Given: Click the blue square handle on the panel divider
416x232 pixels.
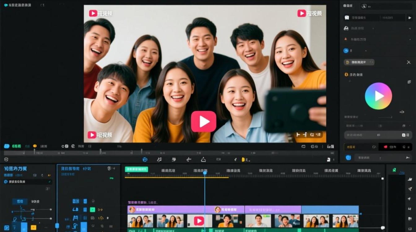Looking at the screenshot, I should [x=57, y=225].
